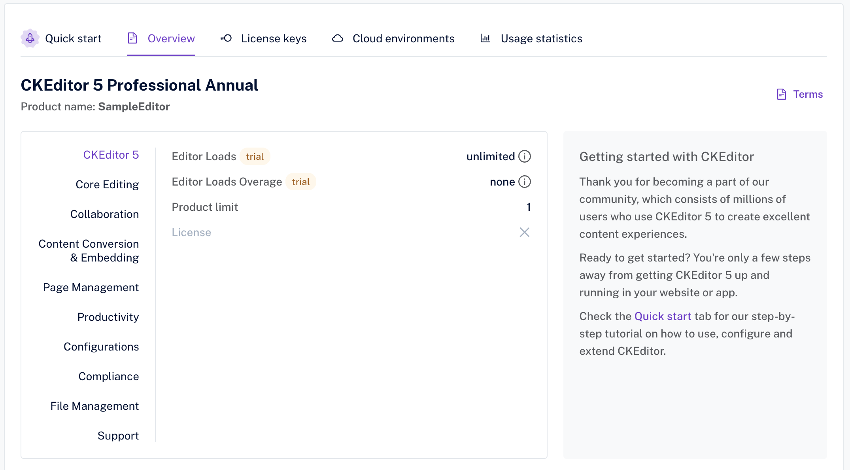Click Getting started with CKEditor heading
The height and width of the screenshot is (470, 850).
click(667, 157)
